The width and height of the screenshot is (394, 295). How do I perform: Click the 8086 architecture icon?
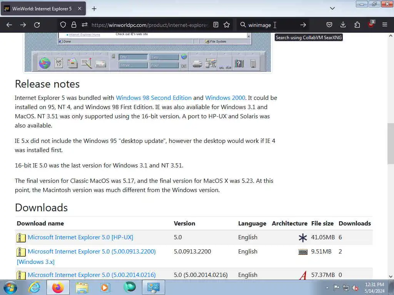coord(303,252)
